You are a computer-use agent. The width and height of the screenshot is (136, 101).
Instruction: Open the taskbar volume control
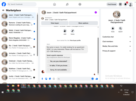pos(121,90)
